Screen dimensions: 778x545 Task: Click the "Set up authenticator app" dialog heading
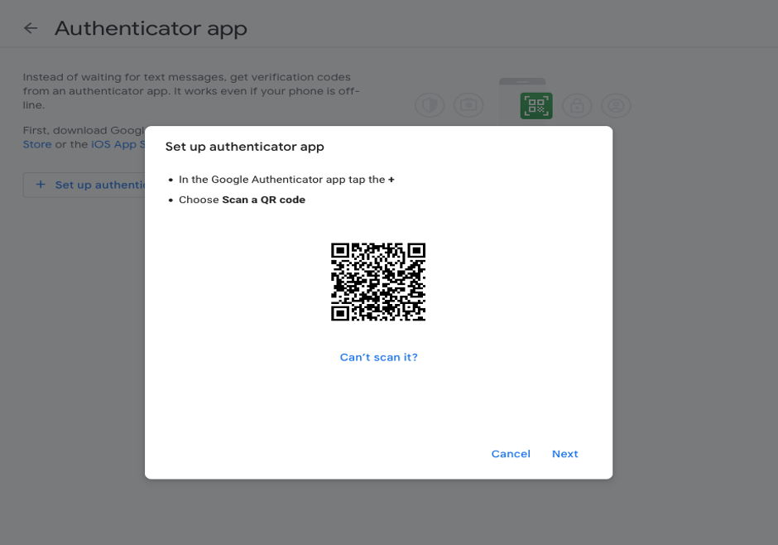tap(244, 147)
